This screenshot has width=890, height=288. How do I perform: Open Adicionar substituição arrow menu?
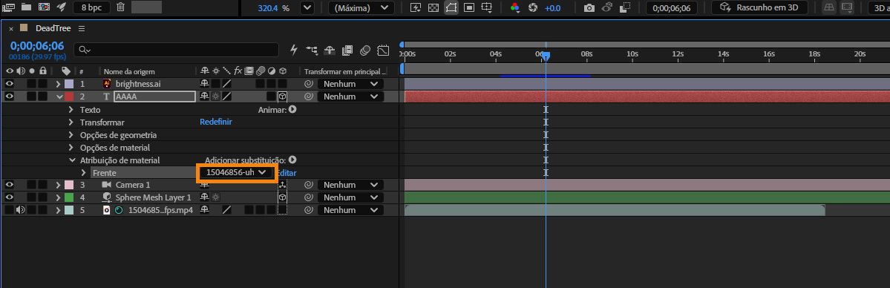(x=292, y=160)
